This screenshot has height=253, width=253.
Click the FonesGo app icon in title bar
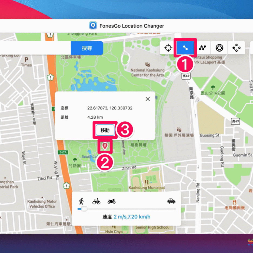click(x=93, y=26)
